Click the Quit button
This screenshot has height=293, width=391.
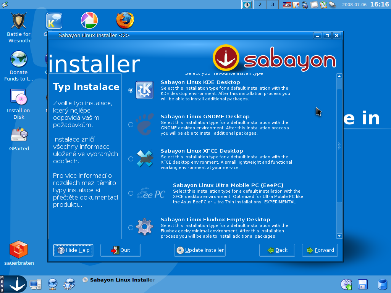click(121, 250)
